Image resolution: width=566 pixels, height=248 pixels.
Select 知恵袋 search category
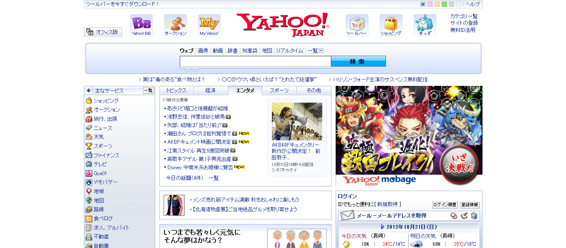point(250,51)
